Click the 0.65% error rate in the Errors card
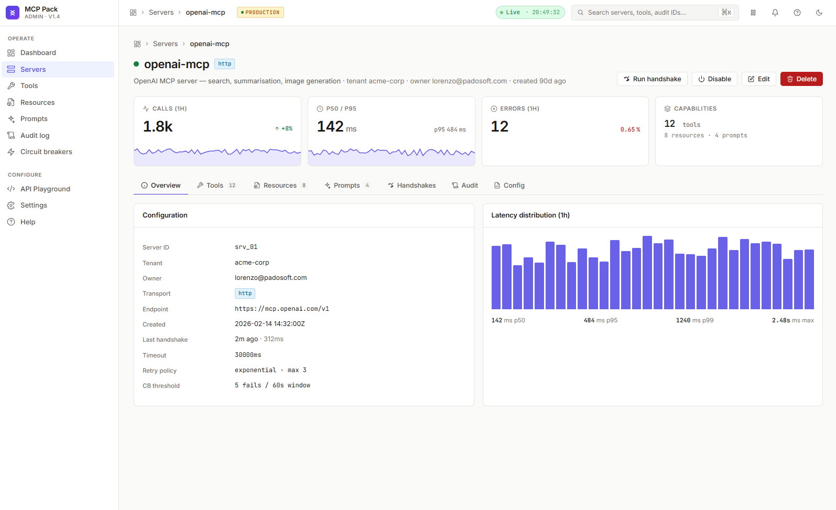Viewport: 836px width, 510px height. point(630,129)
